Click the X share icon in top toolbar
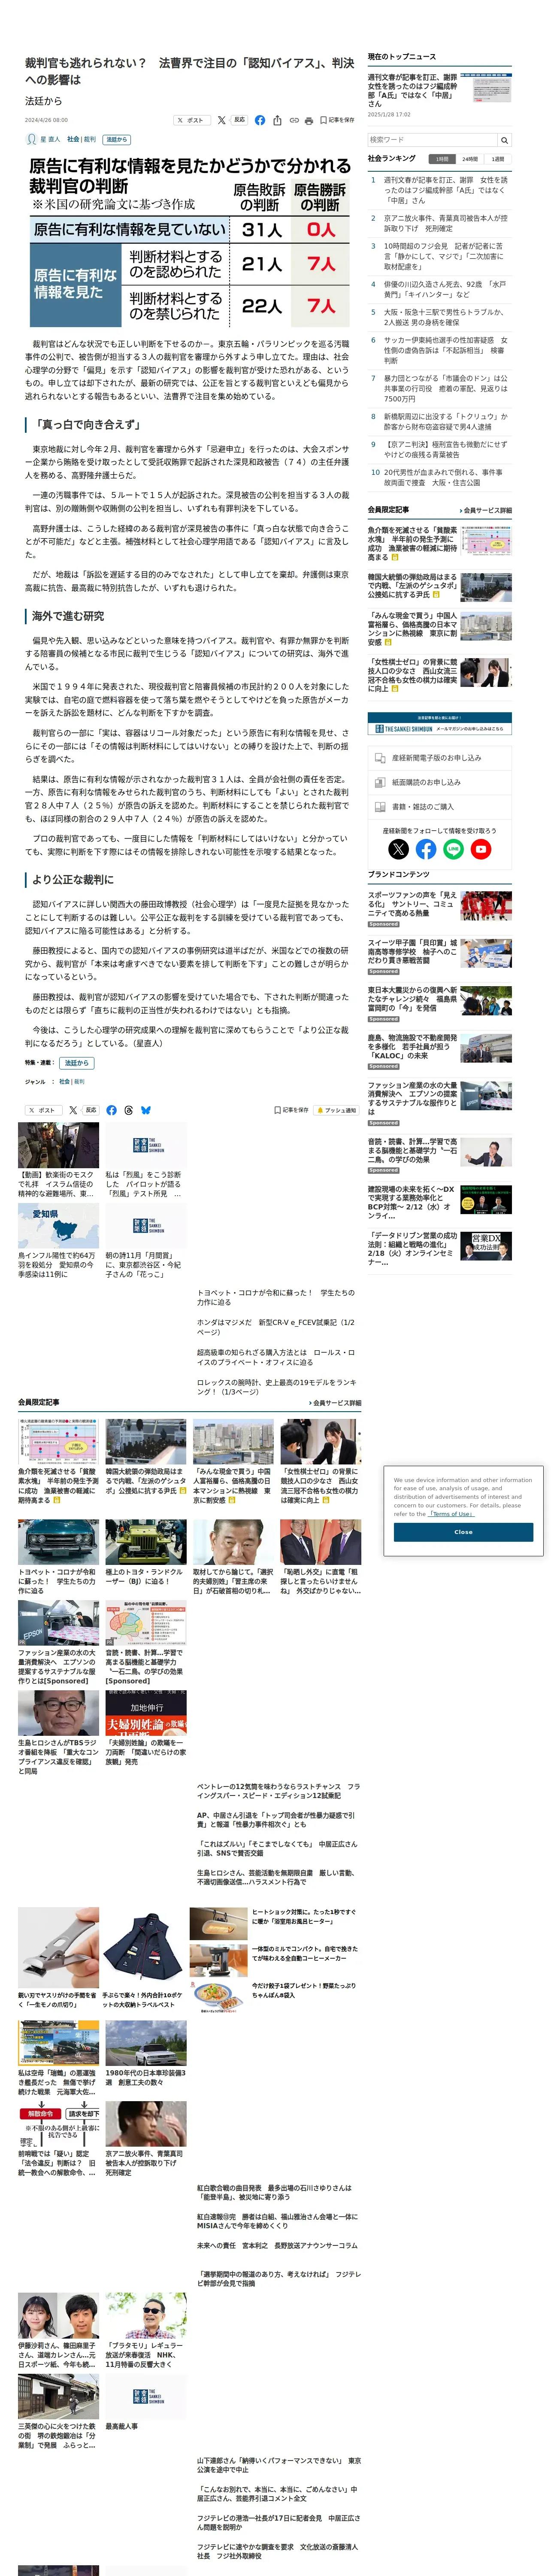Image resolution: width=551 pixels, height=2576 pixels. click(x=221, y=120)
